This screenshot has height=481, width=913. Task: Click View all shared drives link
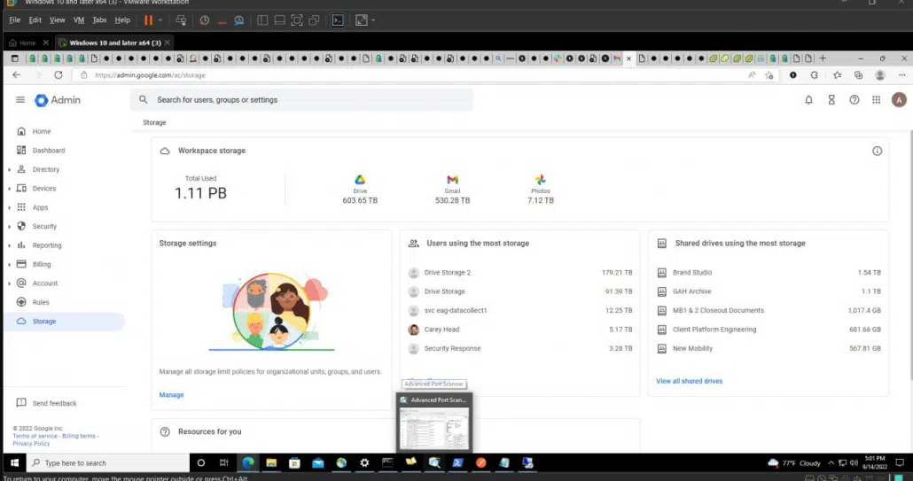(689, 381)
